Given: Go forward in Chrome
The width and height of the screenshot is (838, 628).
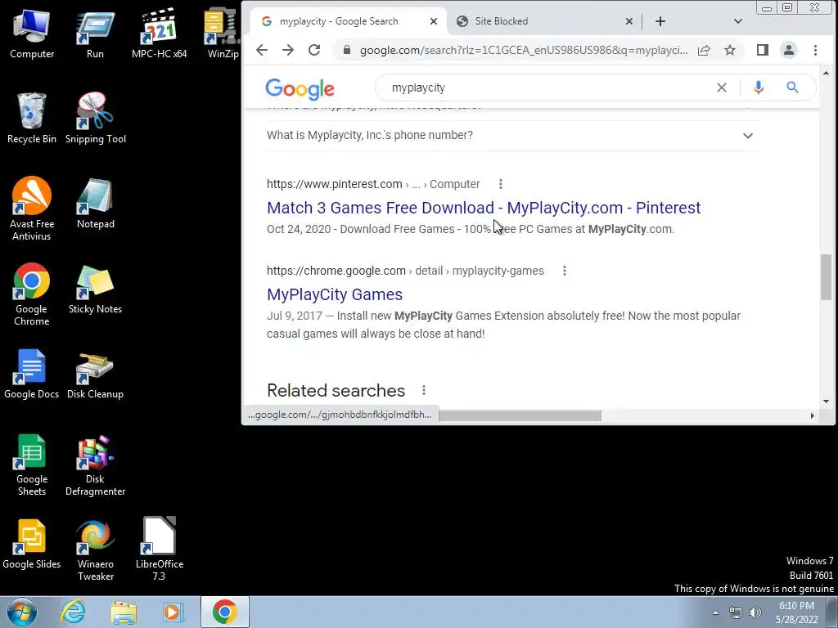Looking at the screenshot, I should click(x=288, y=50).
